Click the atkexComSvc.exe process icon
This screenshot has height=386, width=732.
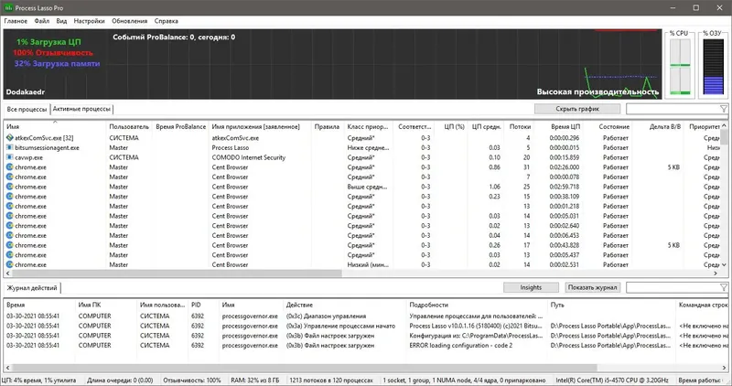pyautogui.click(x=9, y=138)
